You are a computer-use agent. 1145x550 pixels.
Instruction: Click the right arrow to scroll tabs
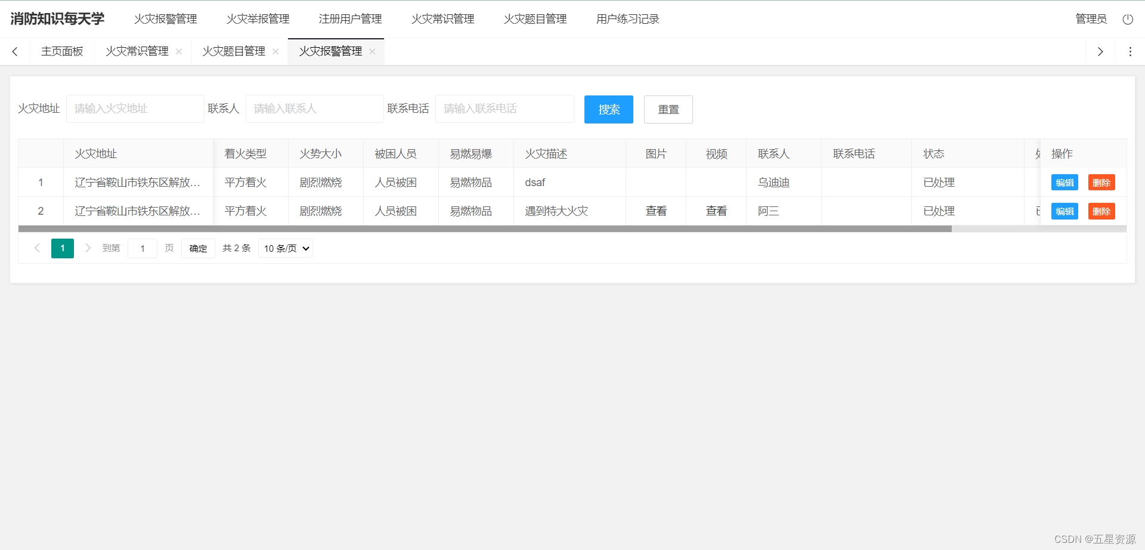pyautogui.click(x=1100, y=51)
